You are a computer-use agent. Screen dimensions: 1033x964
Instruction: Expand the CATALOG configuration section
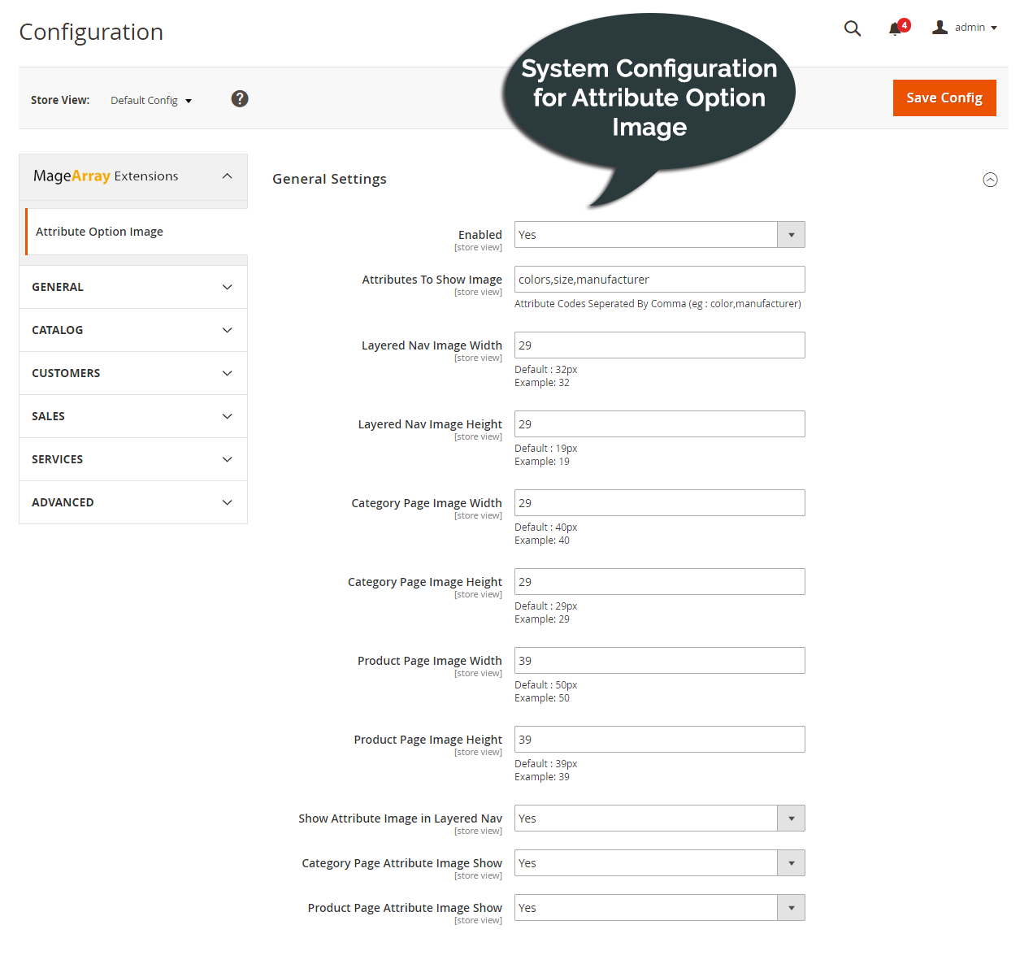tap(132, 330)
